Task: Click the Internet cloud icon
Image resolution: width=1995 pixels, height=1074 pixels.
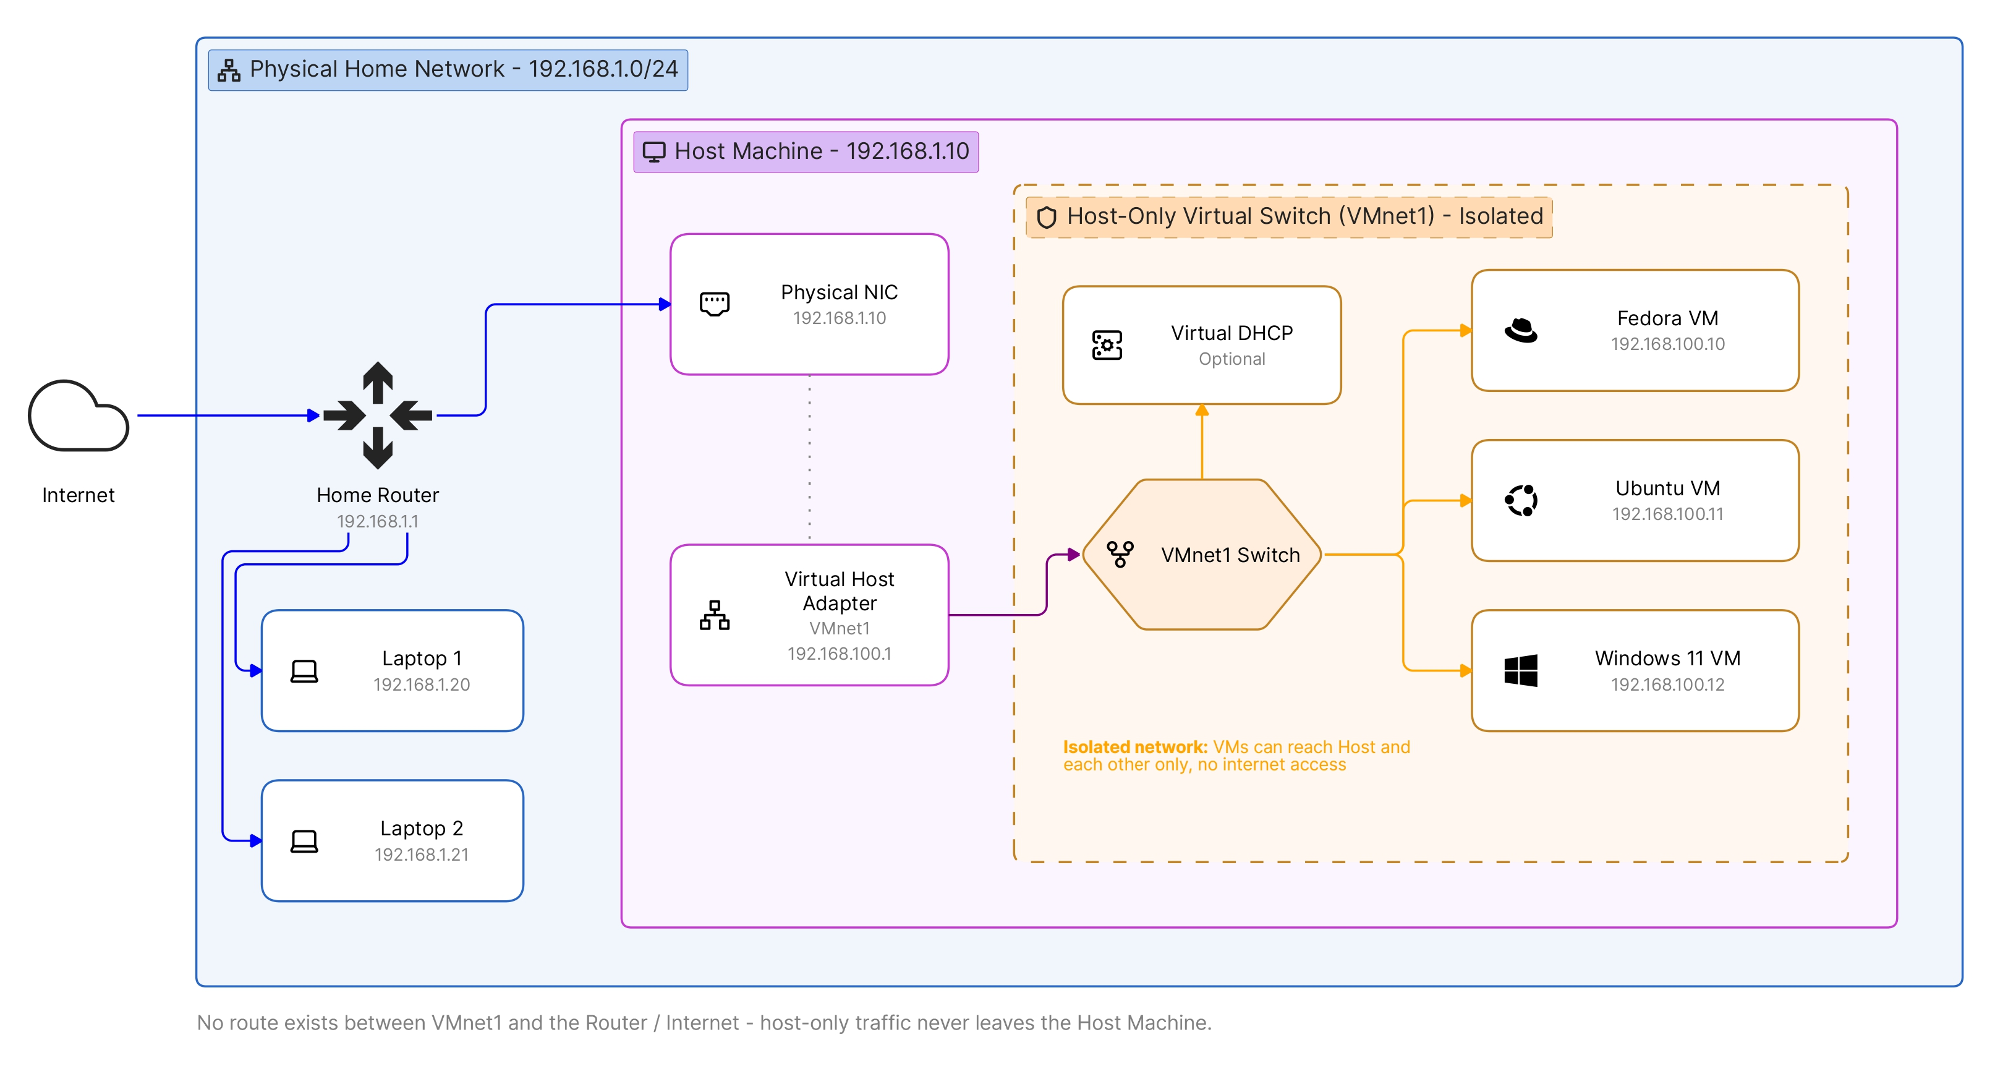Action: click(x=79, y=415)
